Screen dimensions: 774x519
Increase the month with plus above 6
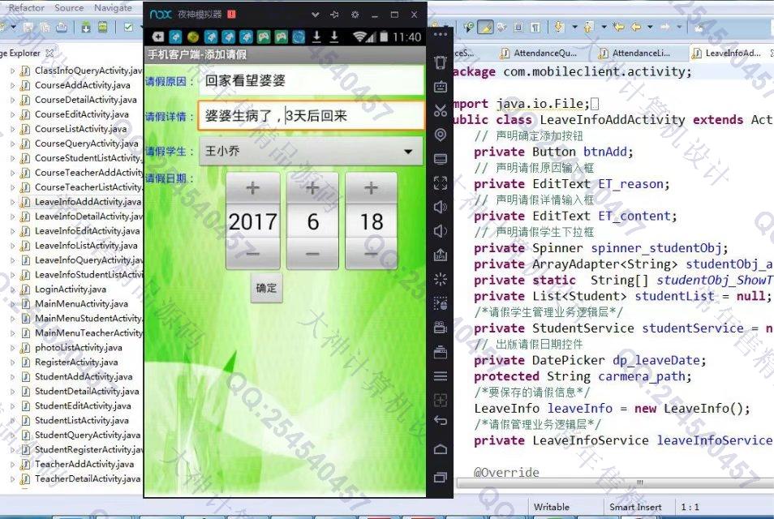point(312,188)
